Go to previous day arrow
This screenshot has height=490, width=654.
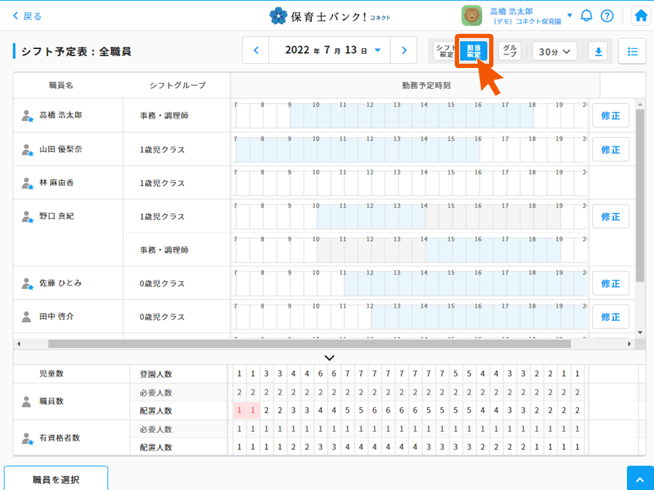pyautogui.click(x=256, y=51)
